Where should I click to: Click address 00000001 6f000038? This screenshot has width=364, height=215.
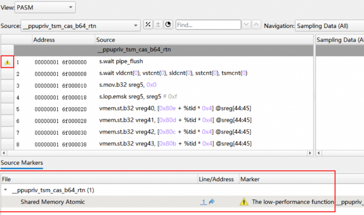coord(60,144)
